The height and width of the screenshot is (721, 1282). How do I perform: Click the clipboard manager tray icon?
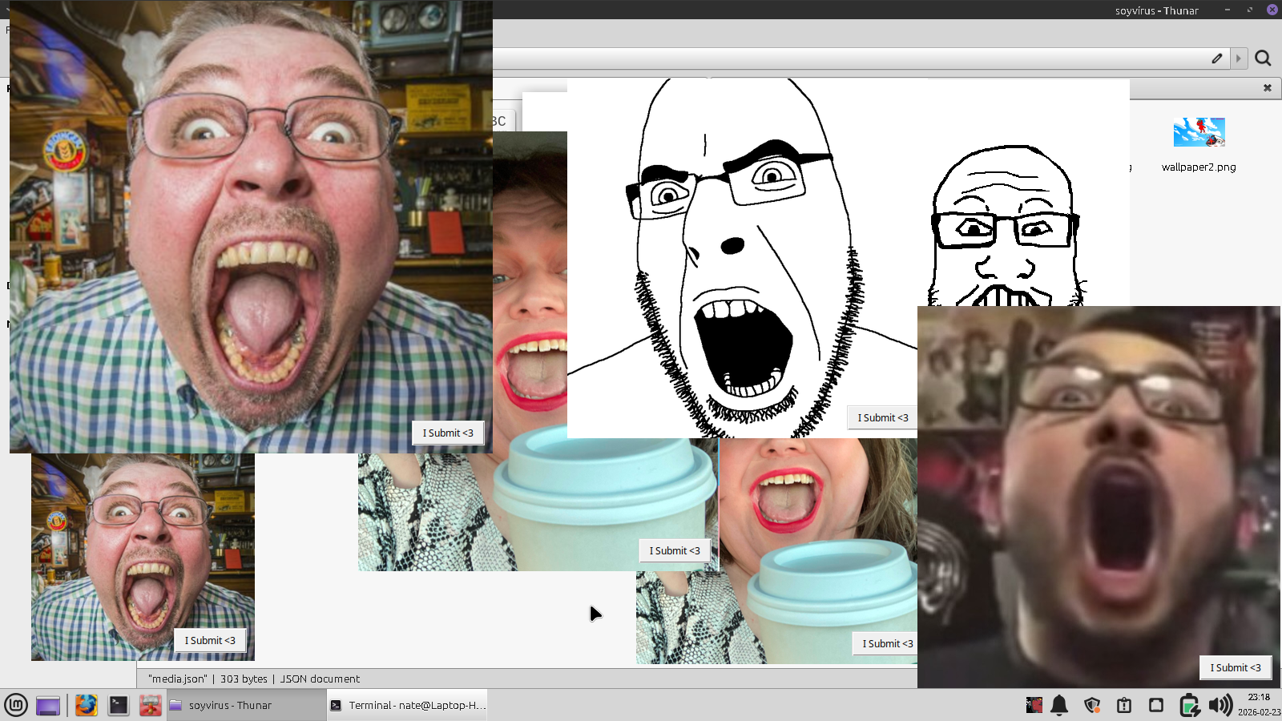(1124, 705)
